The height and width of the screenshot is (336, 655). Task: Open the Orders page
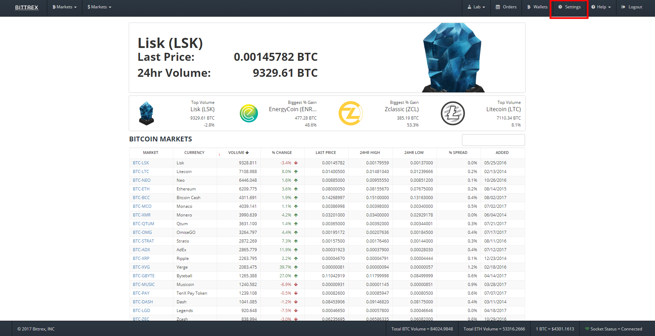(506, 7)
